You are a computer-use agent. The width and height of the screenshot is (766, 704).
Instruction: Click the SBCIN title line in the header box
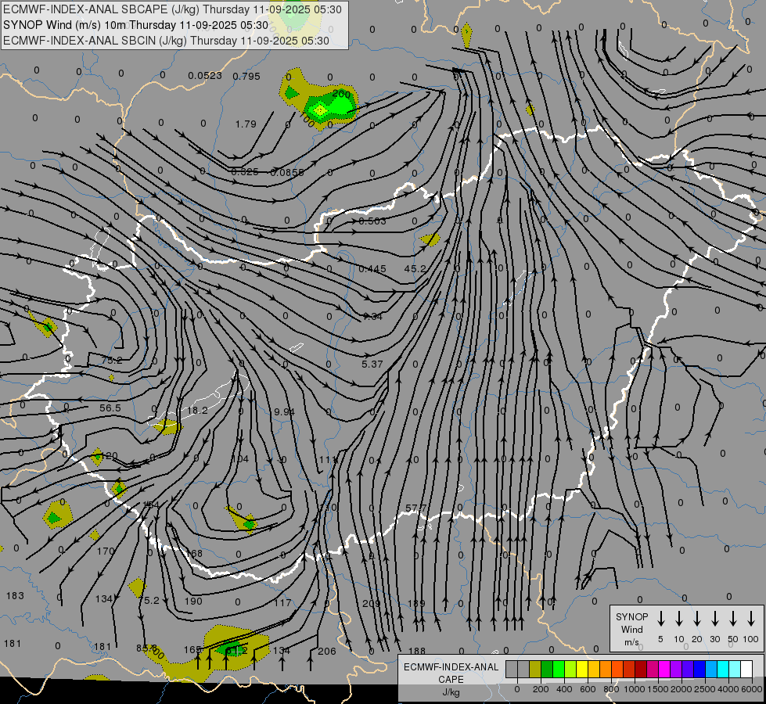[x=166, y=41]
